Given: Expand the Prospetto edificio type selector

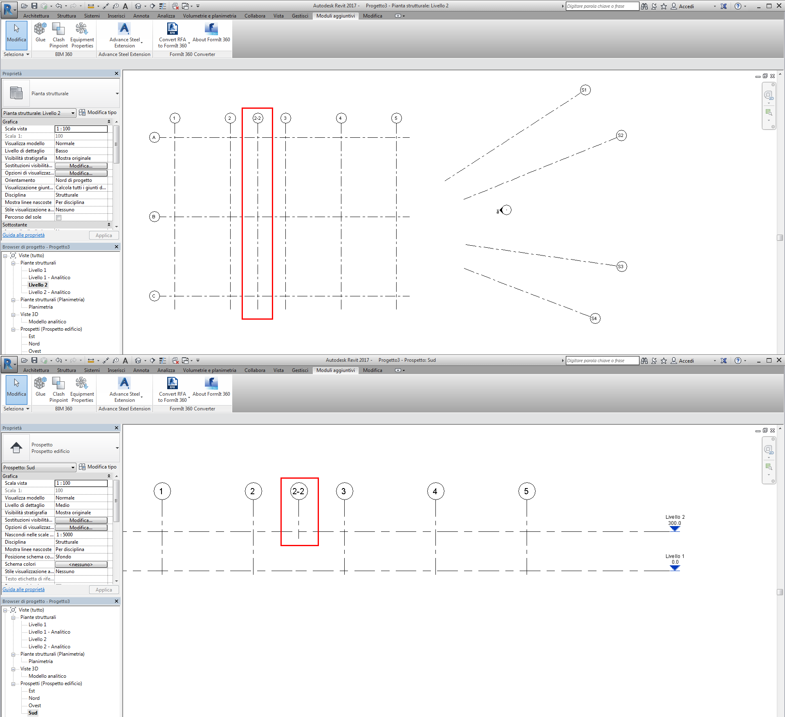Looking at the screenshot, I should point(117,448).
